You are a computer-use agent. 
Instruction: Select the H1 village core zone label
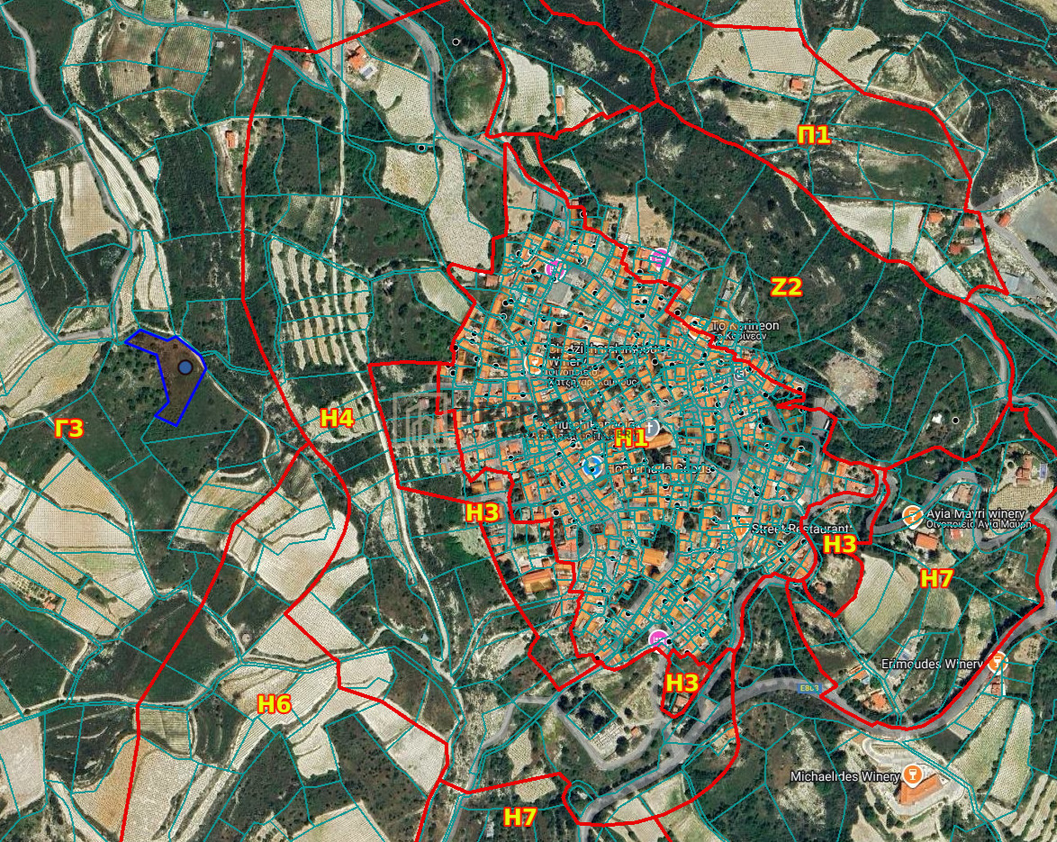point(630,439)
